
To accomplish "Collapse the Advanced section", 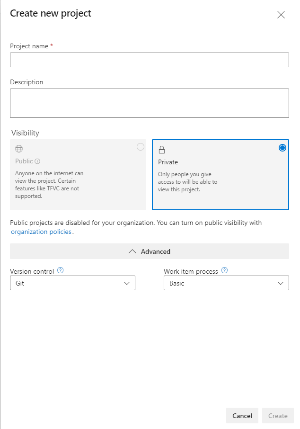I will pyautogui.click(x=150, y=251).
